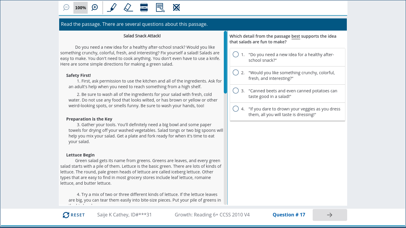Click the passage scrollbar thumb
Viewport: 406px width, 228px height.
coord(226,62)
